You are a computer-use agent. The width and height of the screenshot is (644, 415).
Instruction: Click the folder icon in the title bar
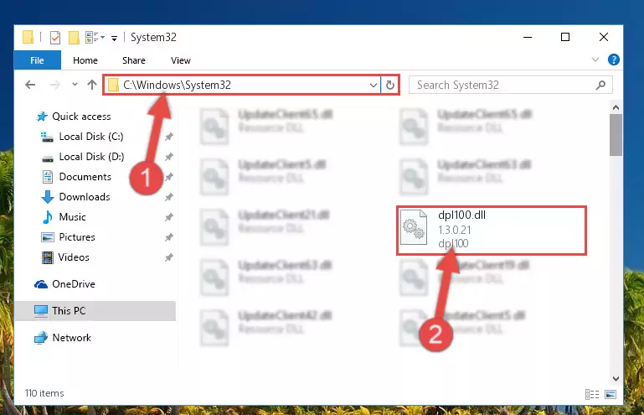click(28, 37)
